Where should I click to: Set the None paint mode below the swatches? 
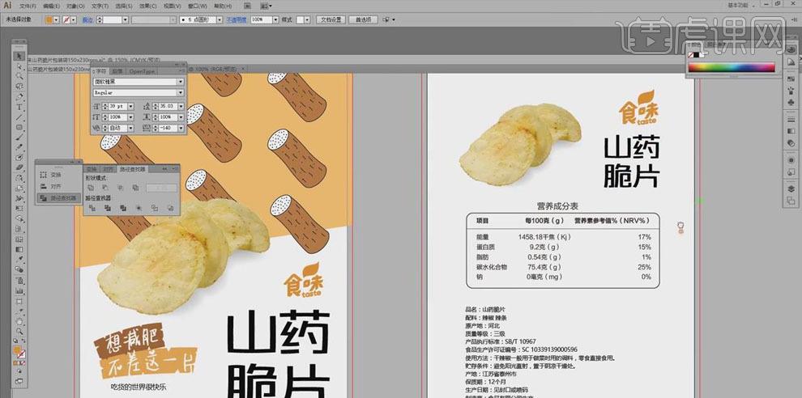tap(23, 362)
